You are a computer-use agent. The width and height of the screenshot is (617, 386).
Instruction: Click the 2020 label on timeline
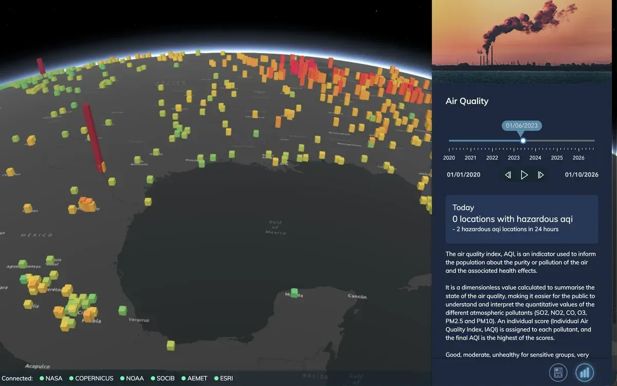coord(449,158)
